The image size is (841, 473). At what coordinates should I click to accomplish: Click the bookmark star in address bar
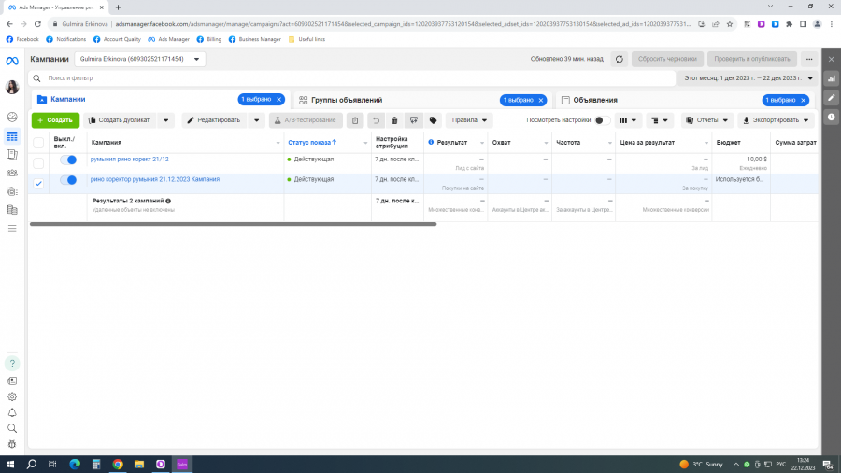pos(730,24)
